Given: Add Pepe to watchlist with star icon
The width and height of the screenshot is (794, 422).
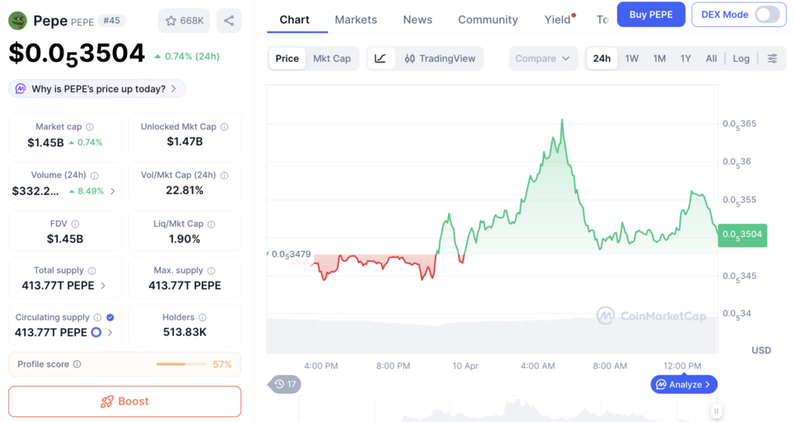Looking at the screenshot, I should coord(184,21).
